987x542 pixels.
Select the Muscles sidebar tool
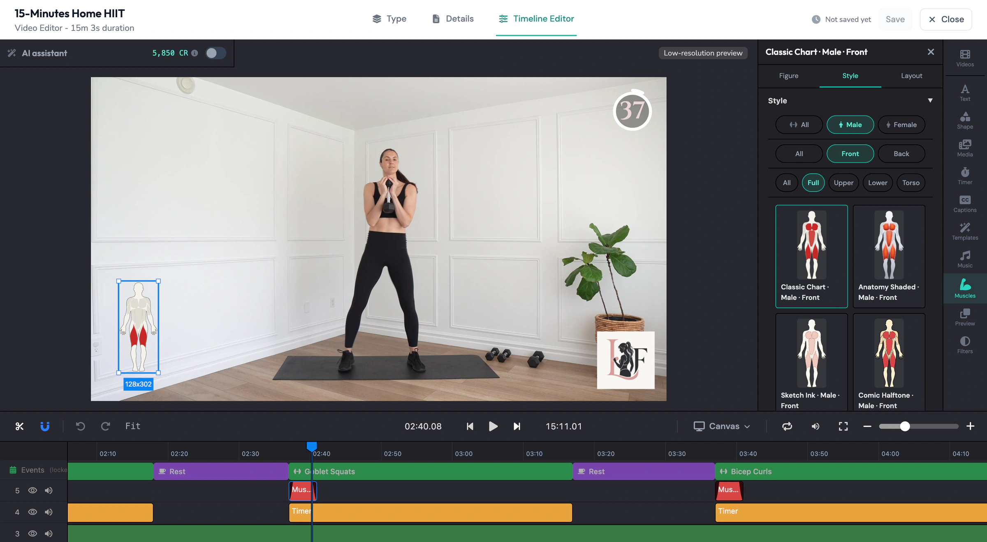click(x=965, y=288)
